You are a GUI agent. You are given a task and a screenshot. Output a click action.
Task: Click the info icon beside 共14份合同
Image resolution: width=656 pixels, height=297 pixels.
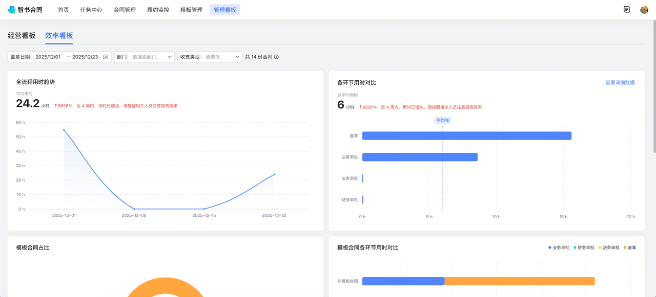(x=276, y=57)
